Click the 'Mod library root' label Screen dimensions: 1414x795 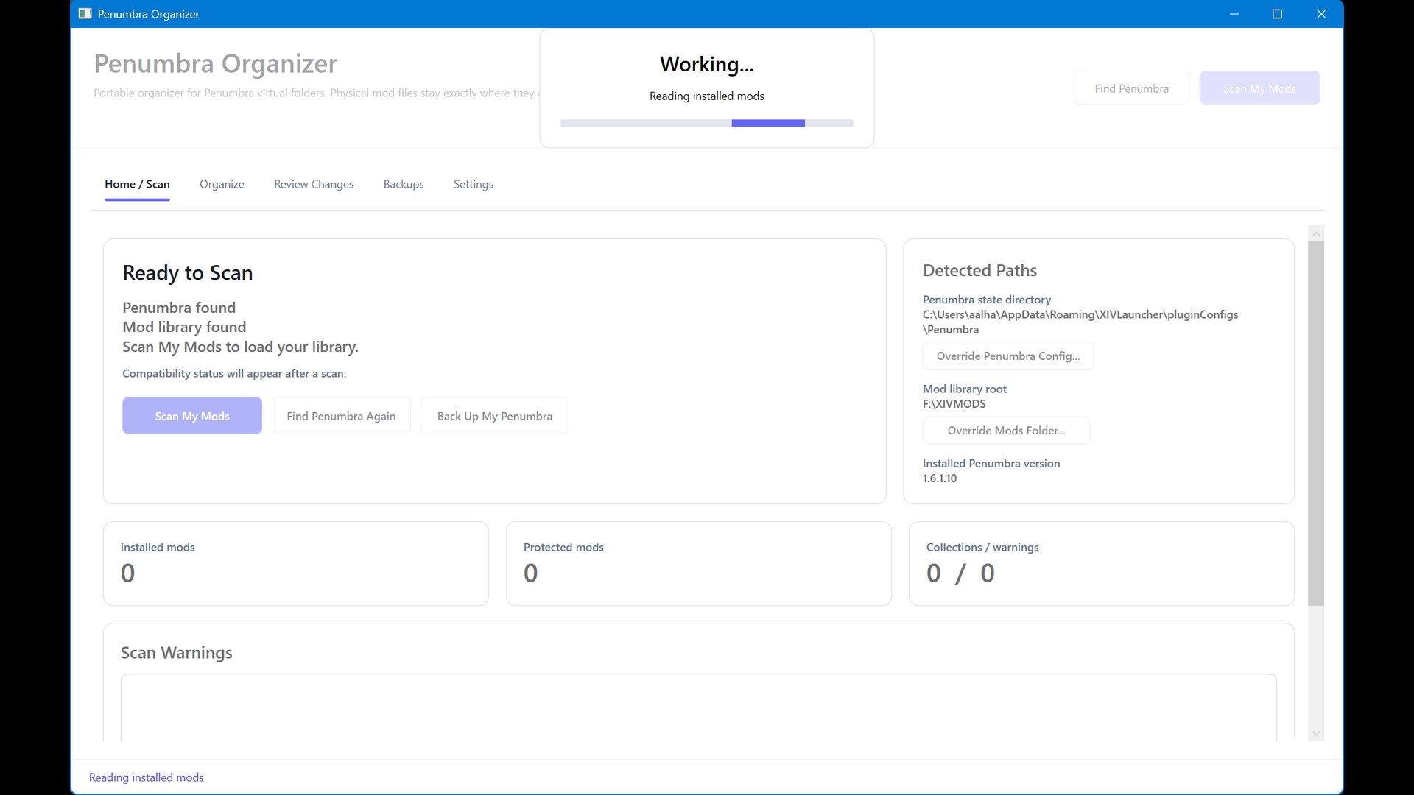[x=965, y=389]
